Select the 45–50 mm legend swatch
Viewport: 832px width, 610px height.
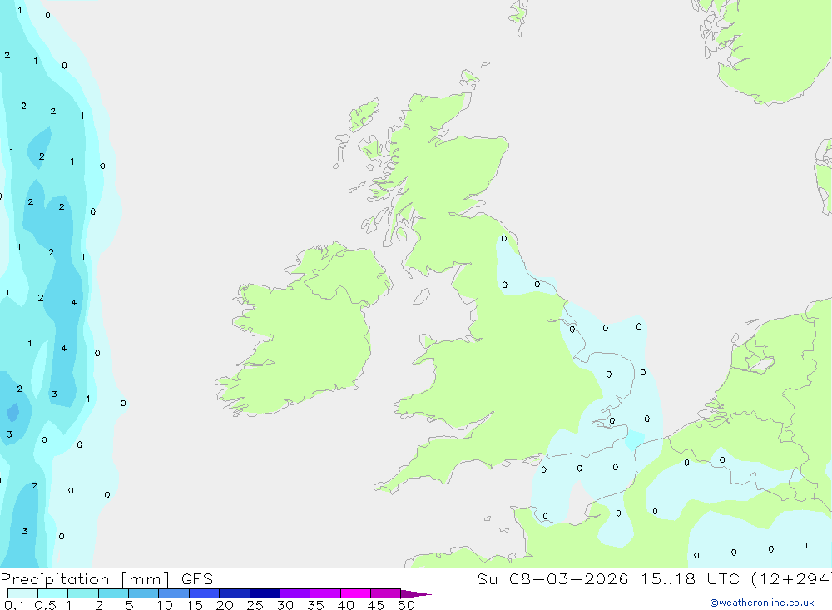pyautogui.click(x=386, y=593)
